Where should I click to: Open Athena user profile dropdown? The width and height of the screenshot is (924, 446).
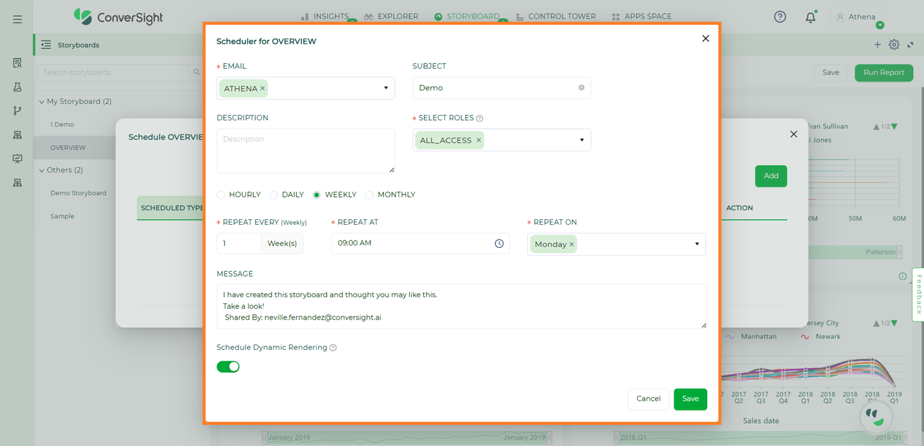[857, 17]
